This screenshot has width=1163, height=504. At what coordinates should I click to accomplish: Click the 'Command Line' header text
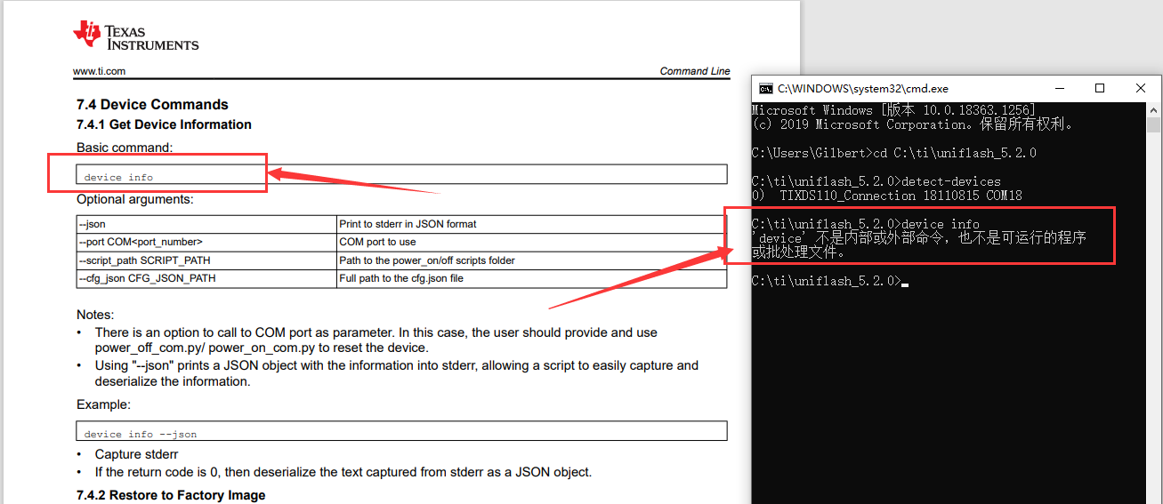click(695, 71)
